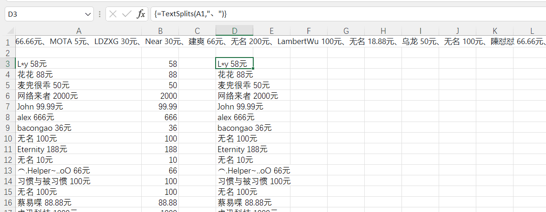Click into the formula bar containing TextSplits
The image size is (546, 212).
tap(348, 14)
